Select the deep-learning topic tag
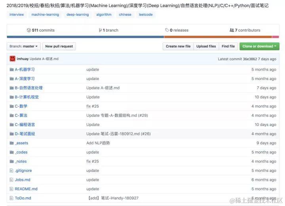285x206 pixels. pyautogui.click(x=78, y=15)
